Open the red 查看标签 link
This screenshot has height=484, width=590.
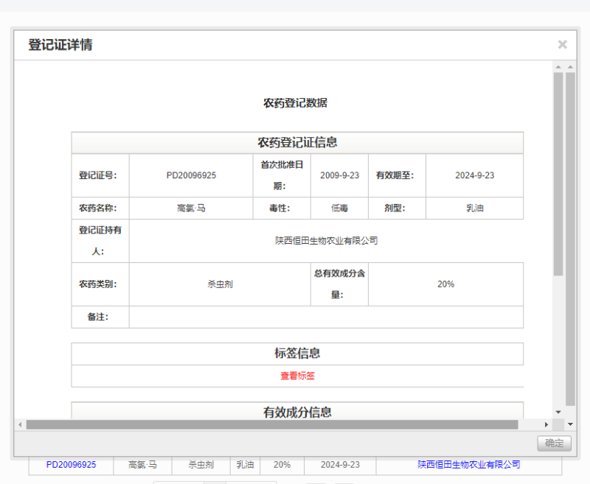tap(297, 376)
